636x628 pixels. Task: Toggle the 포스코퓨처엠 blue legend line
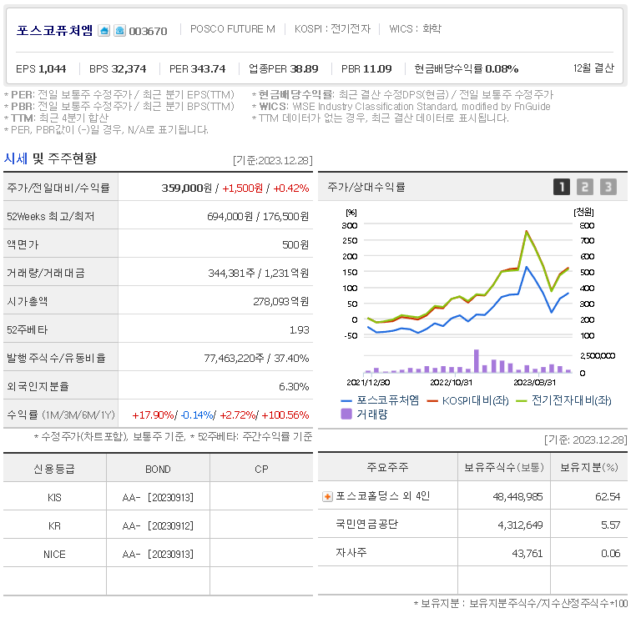380,400
